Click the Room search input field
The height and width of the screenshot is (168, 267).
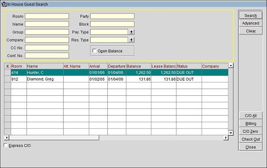click(x=47, y=16)
